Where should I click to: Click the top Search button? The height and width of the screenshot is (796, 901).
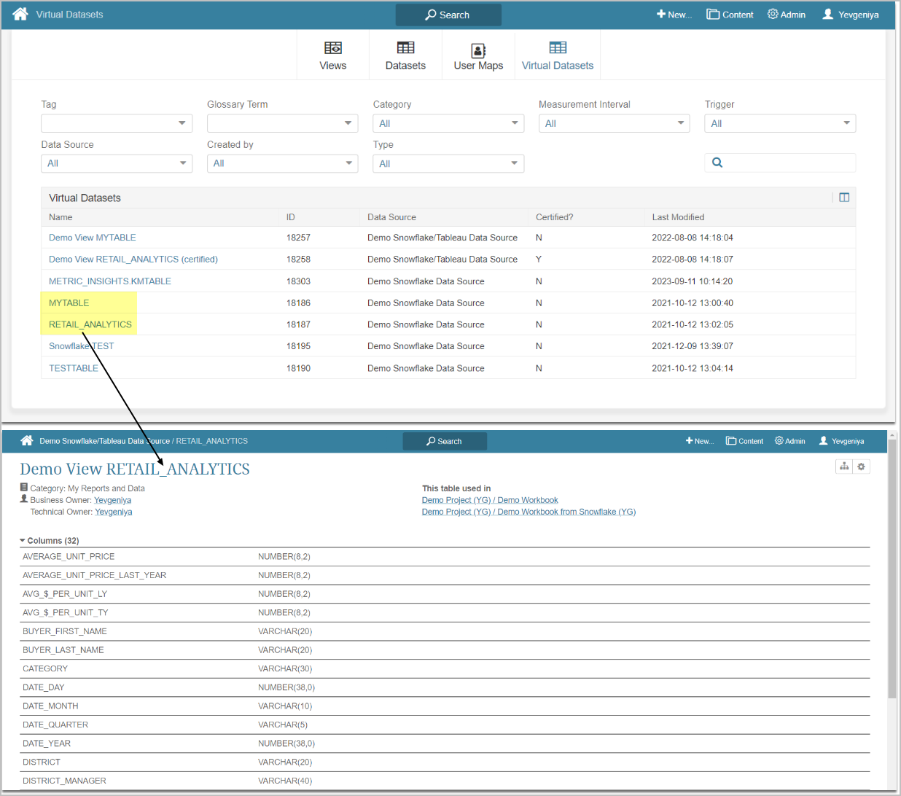[x=448, y=15]
